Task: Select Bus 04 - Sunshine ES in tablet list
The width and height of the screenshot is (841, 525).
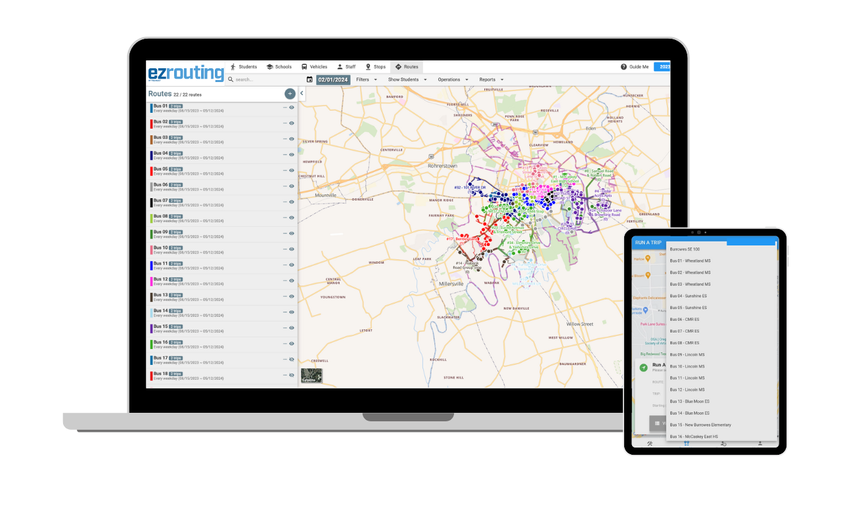Action: [689, 296]
